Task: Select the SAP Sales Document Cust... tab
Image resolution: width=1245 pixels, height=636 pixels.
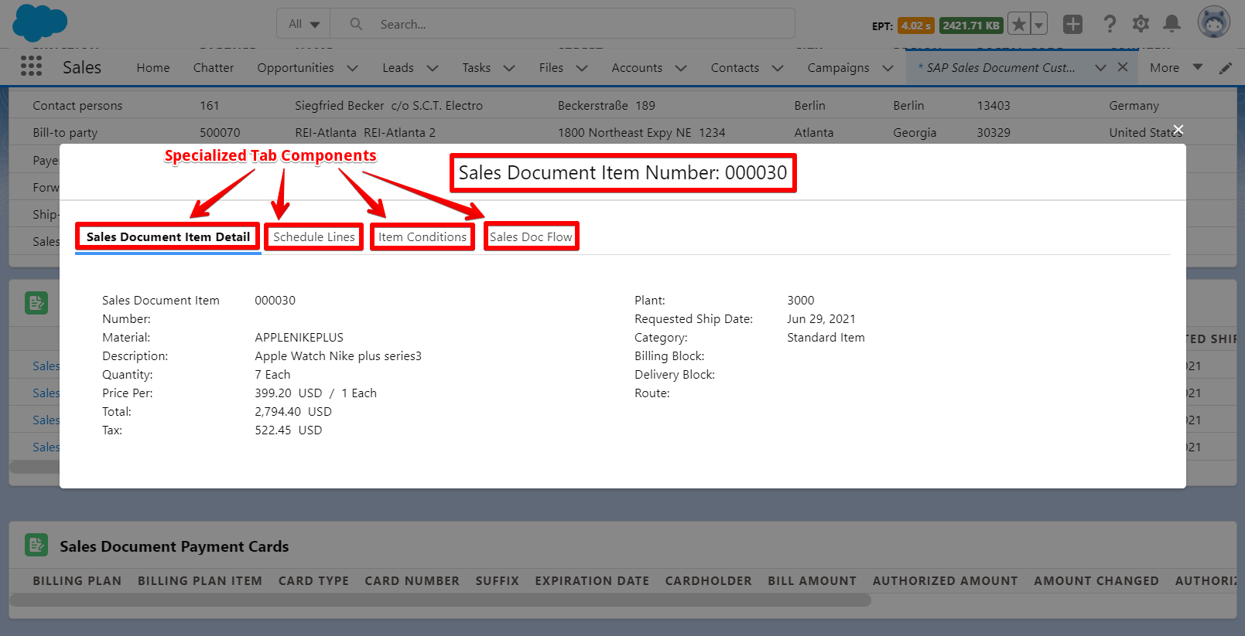Action: (997, 68)
